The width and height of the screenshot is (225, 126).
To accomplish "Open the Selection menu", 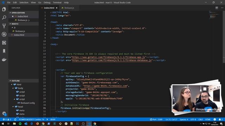I will point(24,2).
